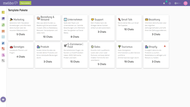190x107 pixels.
Task: Click the Shopify warning triangle icon
Action: pyautogui.click(x=165, y=46)
